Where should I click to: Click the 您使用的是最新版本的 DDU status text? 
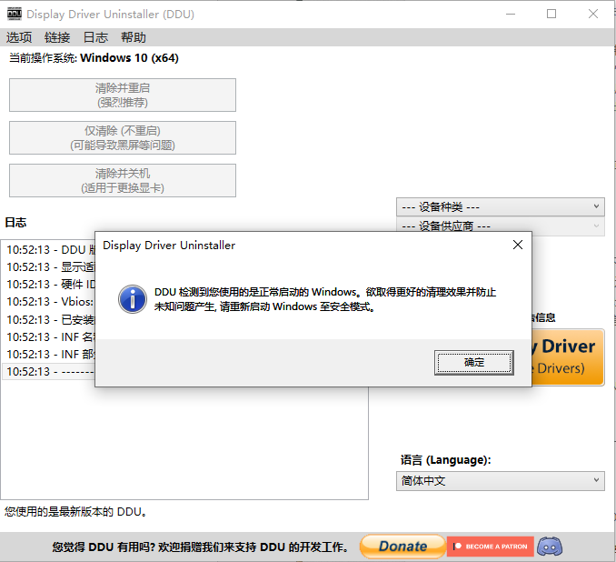75,512
